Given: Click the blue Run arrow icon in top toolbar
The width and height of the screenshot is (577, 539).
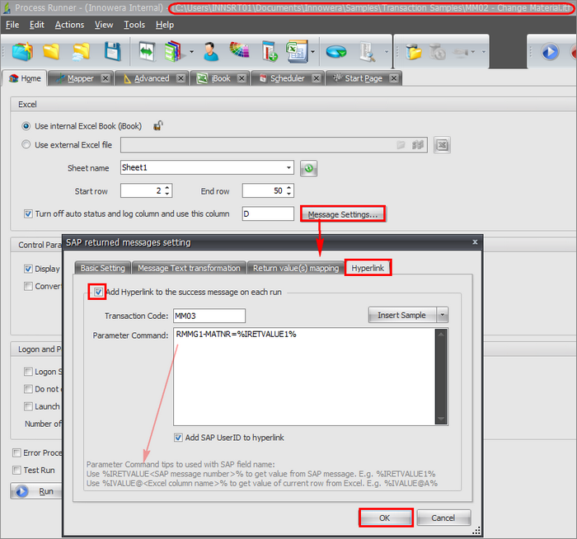Looking at the screenshot, I should click(549, 52).
